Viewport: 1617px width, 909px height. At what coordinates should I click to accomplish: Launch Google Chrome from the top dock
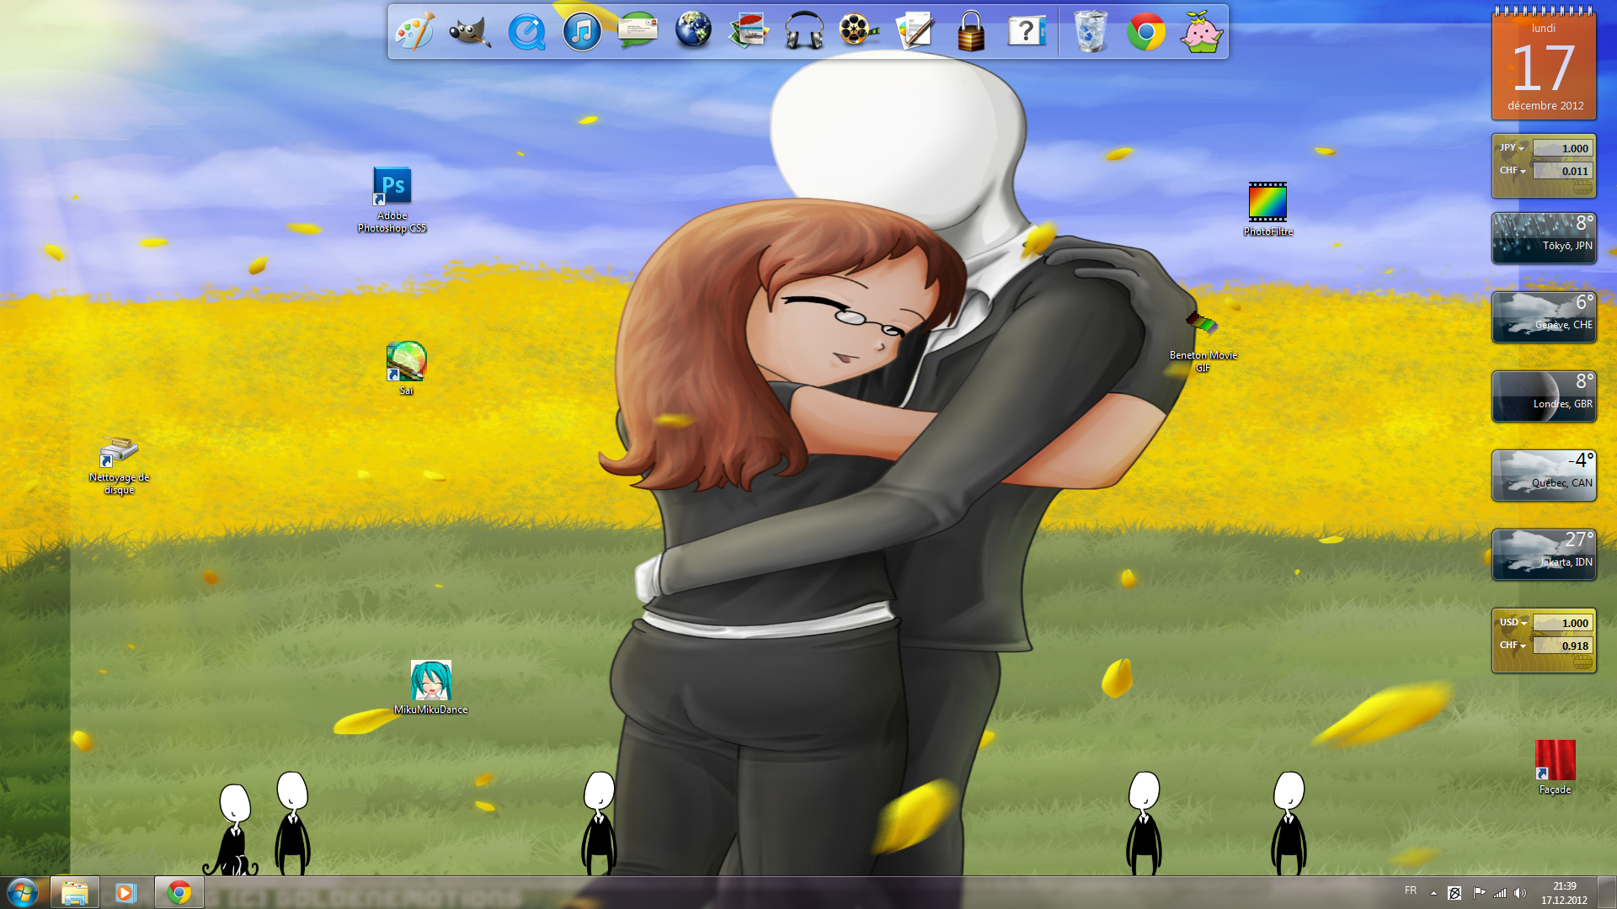(x=1146, y=32)
